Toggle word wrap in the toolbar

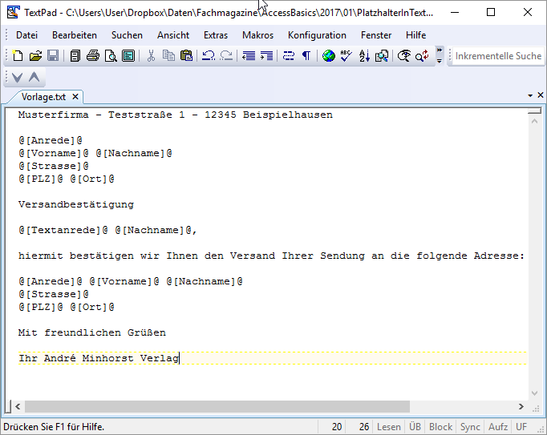(288, 56)
